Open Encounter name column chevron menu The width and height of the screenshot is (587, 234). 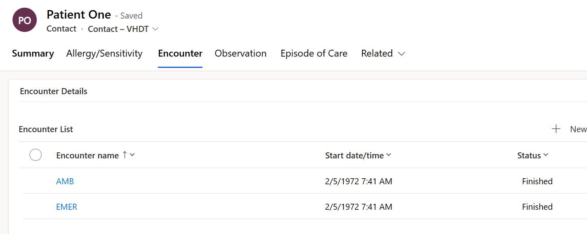pyautogui.click(x=132, y=155)
